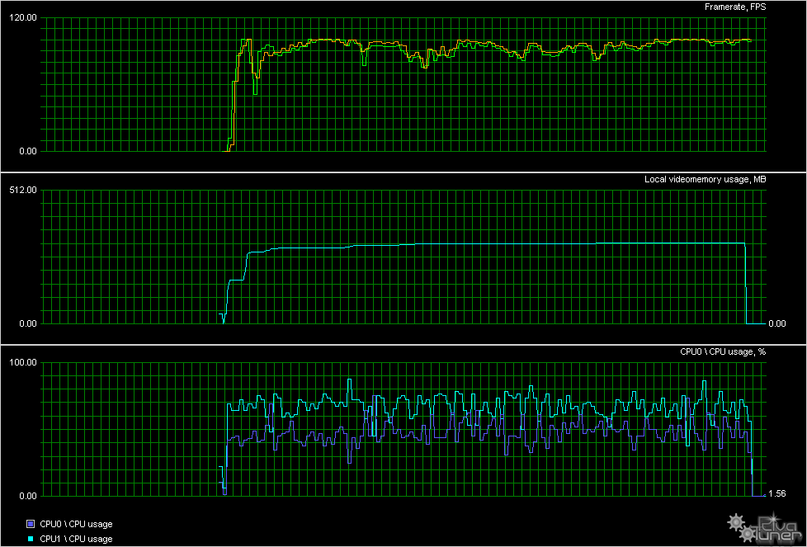Click the CPU1 cyan legend square
The image size is (807, 547).
pyautogui.click(x=31, y=539)
